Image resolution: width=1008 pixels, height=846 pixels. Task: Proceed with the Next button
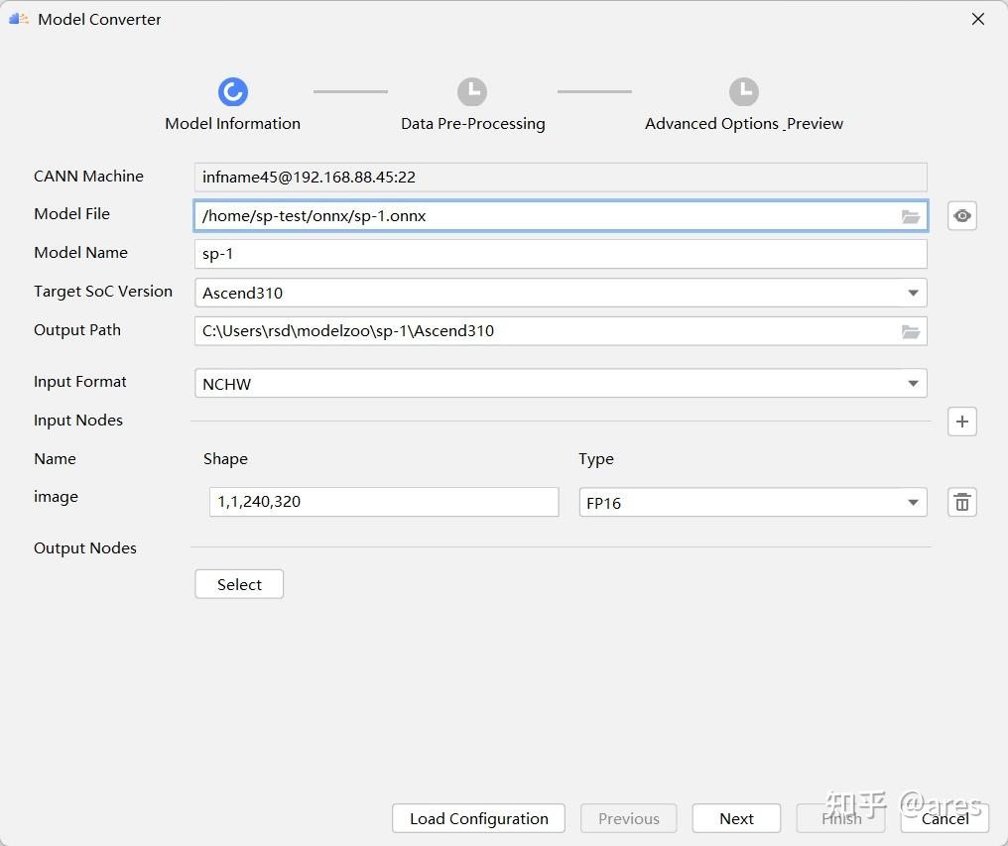736,818
